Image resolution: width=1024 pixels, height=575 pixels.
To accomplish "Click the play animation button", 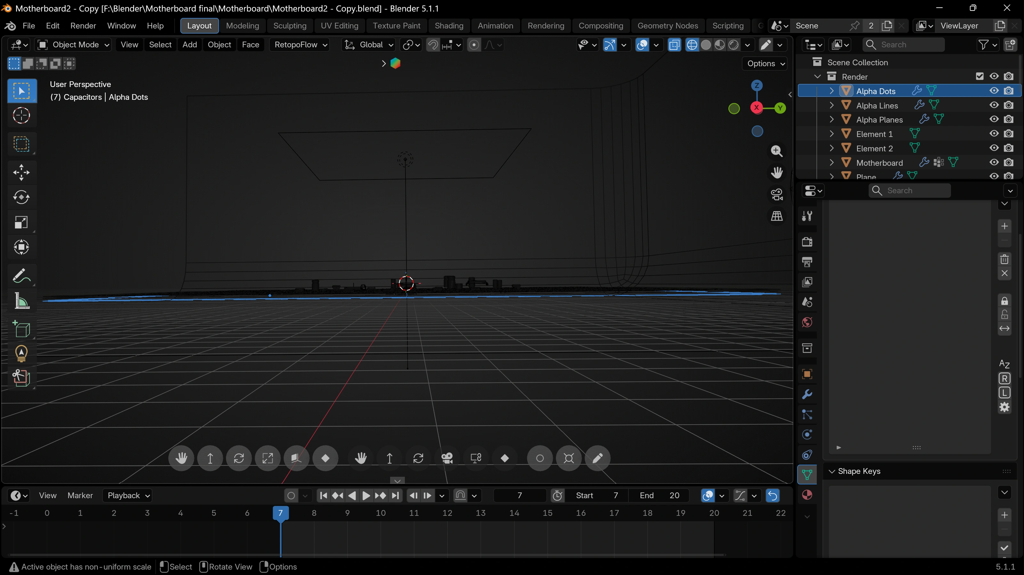I will click(x=366, y=496).
